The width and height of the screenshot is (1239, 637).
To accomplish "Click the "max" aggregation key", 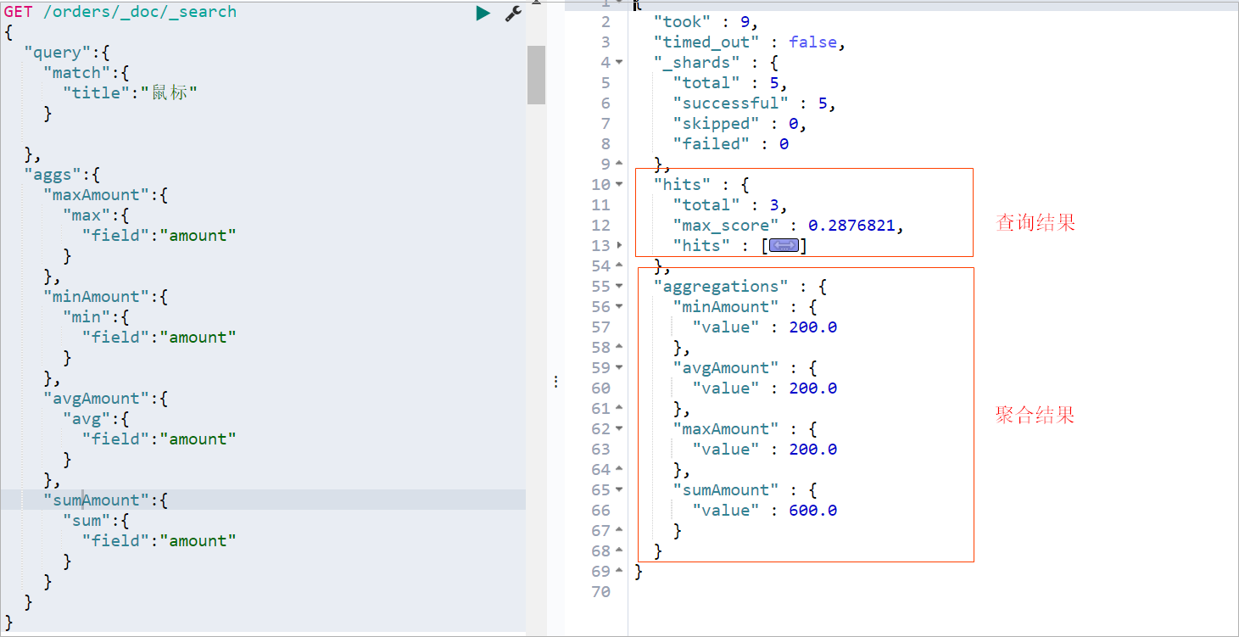I will tap(87, 215).
